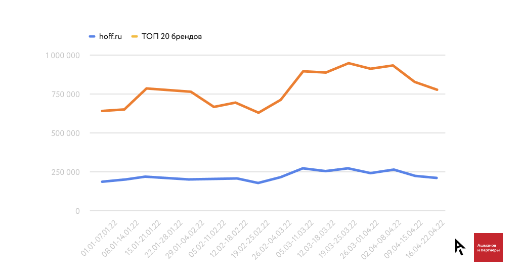Select the 19.03-25.03.22 date label

pos(338,239)
